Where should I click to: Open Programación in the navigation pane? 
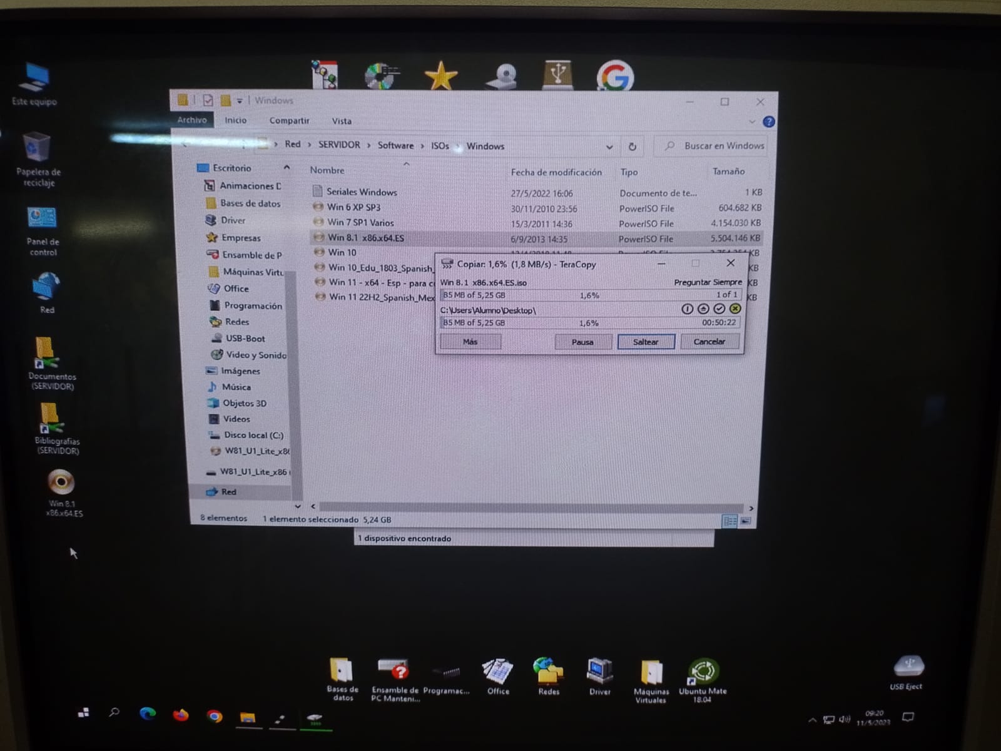click(253, 305)
